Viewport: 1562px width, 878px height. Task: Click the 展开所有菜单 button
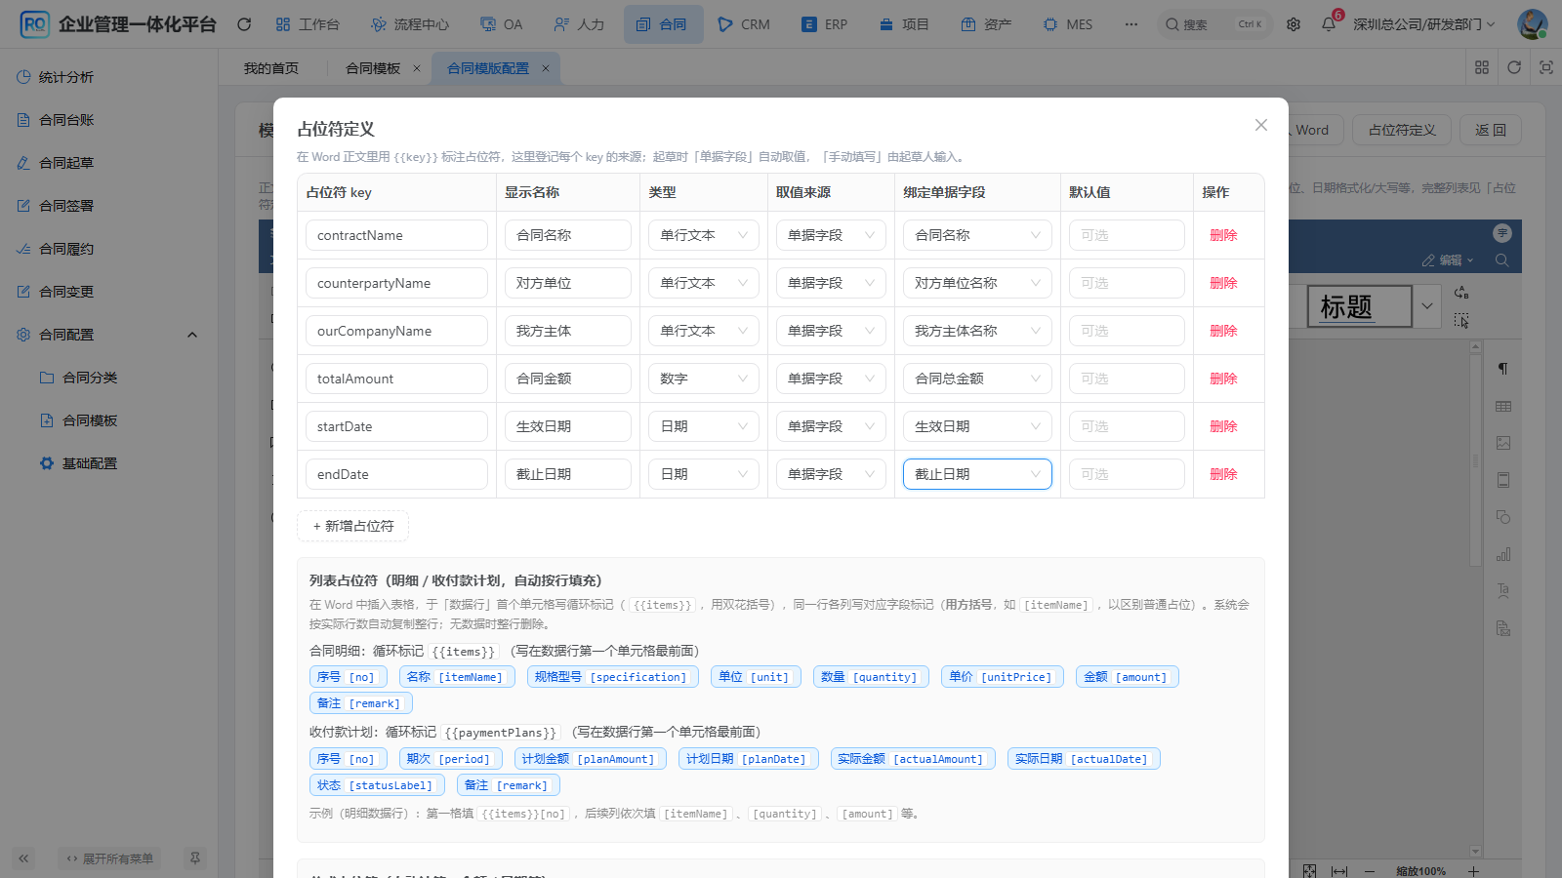109,858
